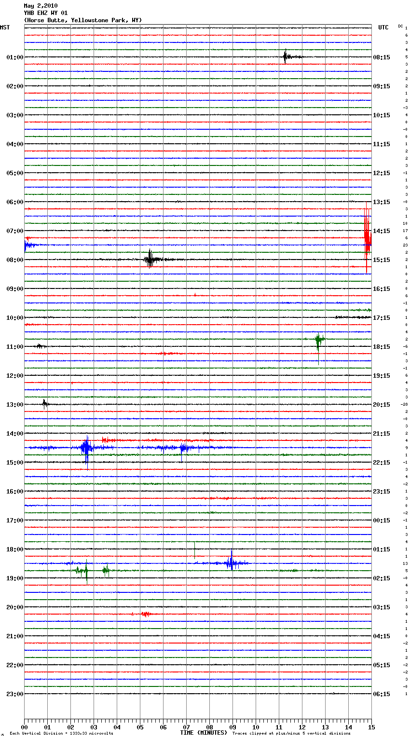
Task: Click the 22:15 UTC time label
Action: pos(382,463)
